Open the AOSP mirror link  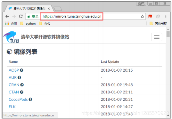point(14,70)
